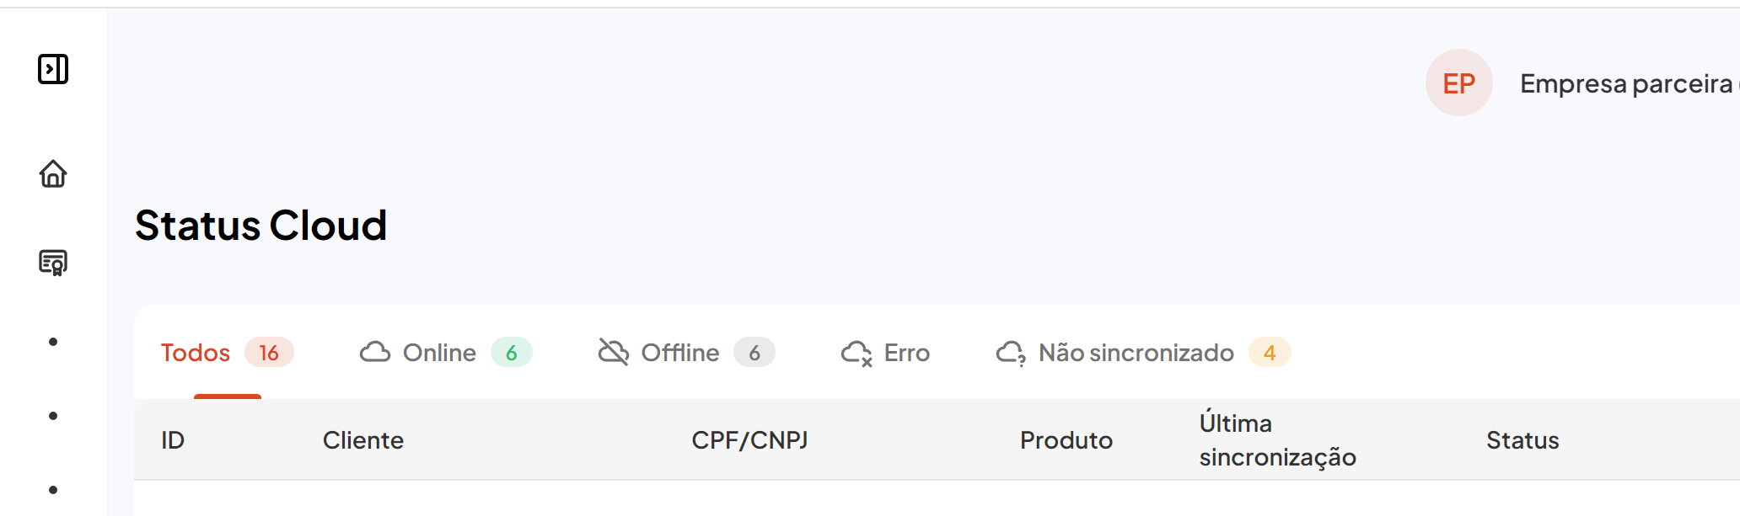Open the Empresa parceira account menu
This screenshot has width=1740, height=516.
tap(1625, 83)
